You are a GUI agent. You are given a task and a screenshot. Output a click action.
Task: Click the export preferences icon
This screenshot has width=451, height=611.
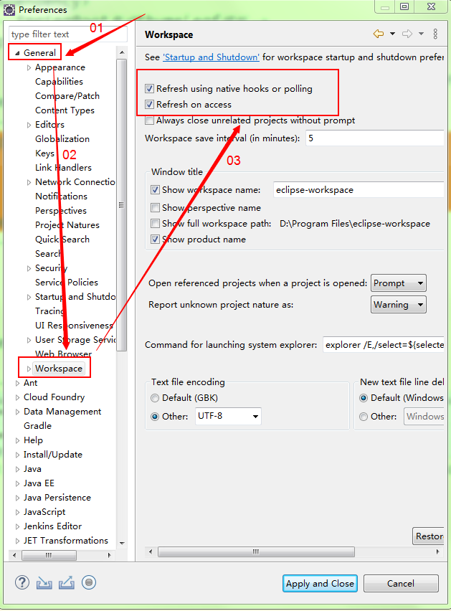[x=67, y=583]
